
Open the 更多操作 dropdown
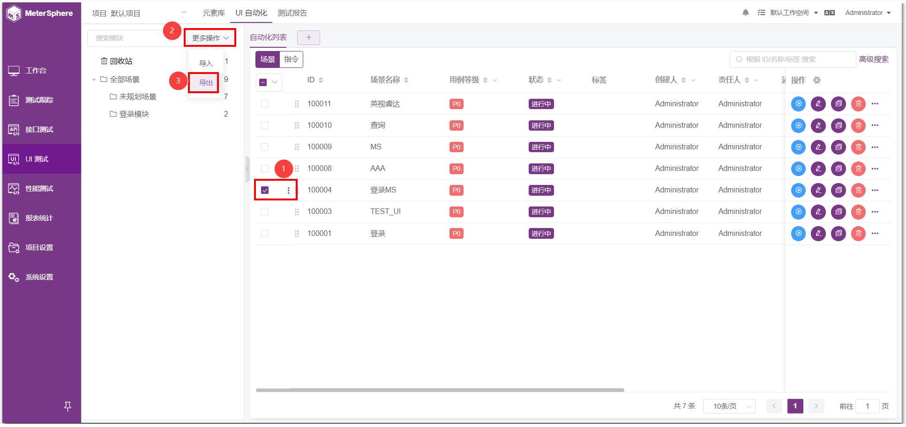[x=210, y=38]
